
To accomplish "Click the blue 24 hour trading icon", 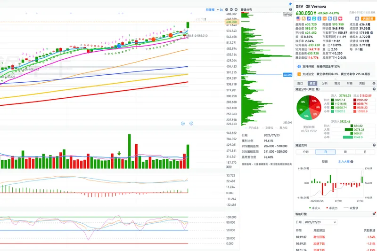I will click(309, 18).
